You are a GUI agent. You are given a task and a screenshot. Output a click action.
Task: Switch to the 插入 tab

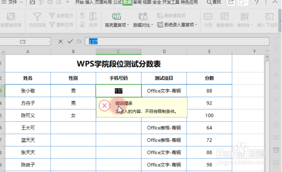(89, 2)
